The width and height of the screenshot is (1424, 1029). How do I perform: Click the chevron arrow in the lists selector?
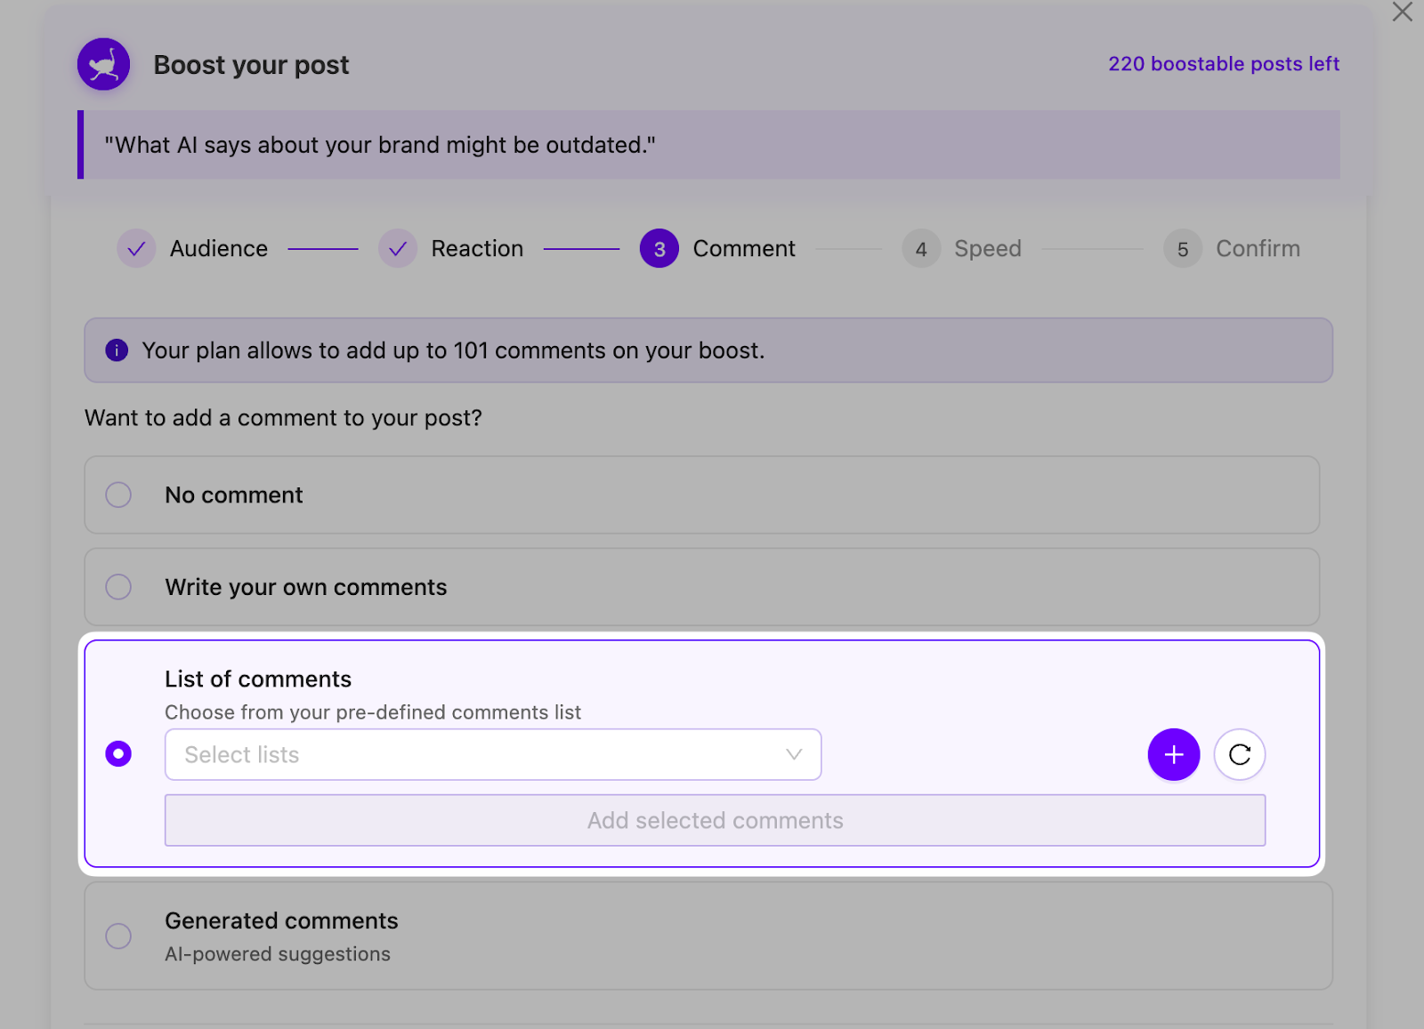pos(793,754)
